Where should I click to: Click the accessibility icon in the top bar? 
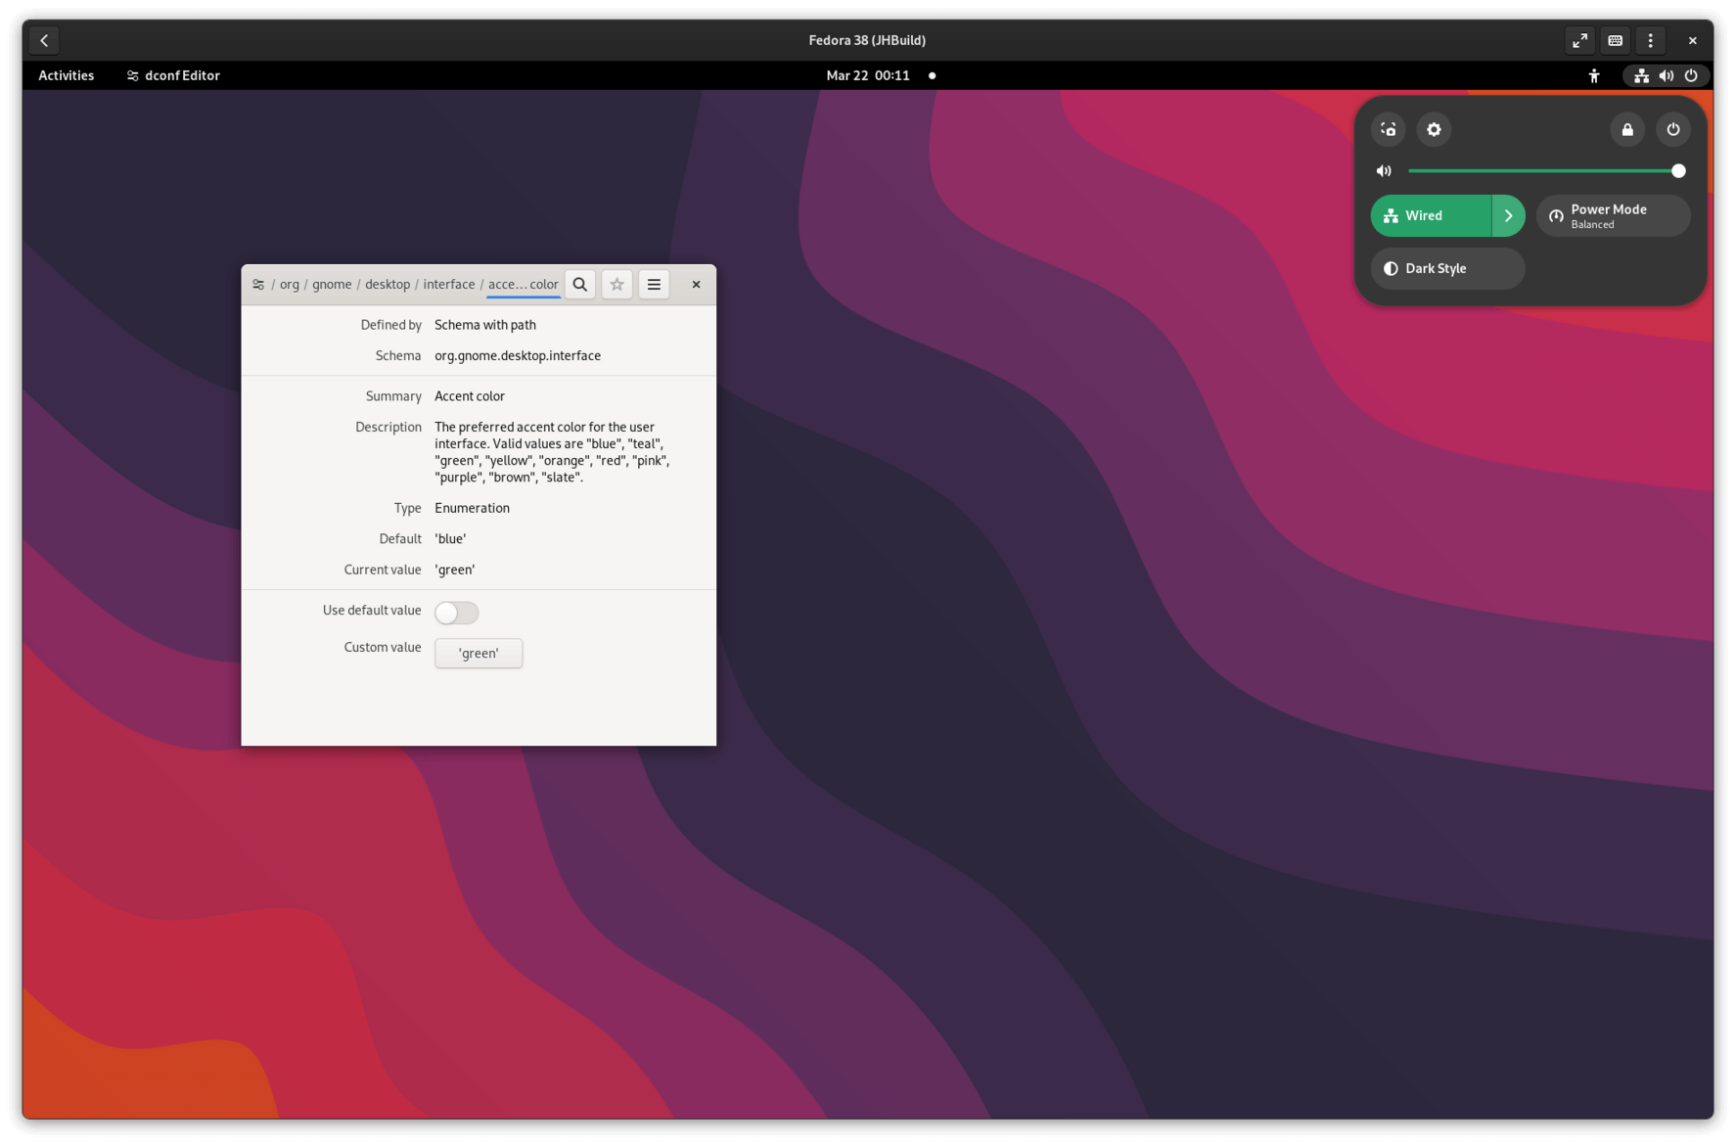(x=1594, y=75)
